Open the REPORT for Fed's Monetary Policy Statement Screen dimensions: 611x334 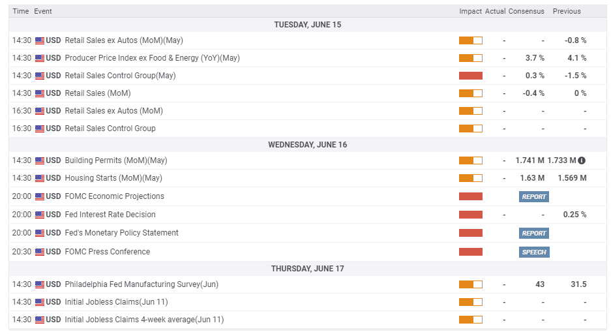pos(534,233)
